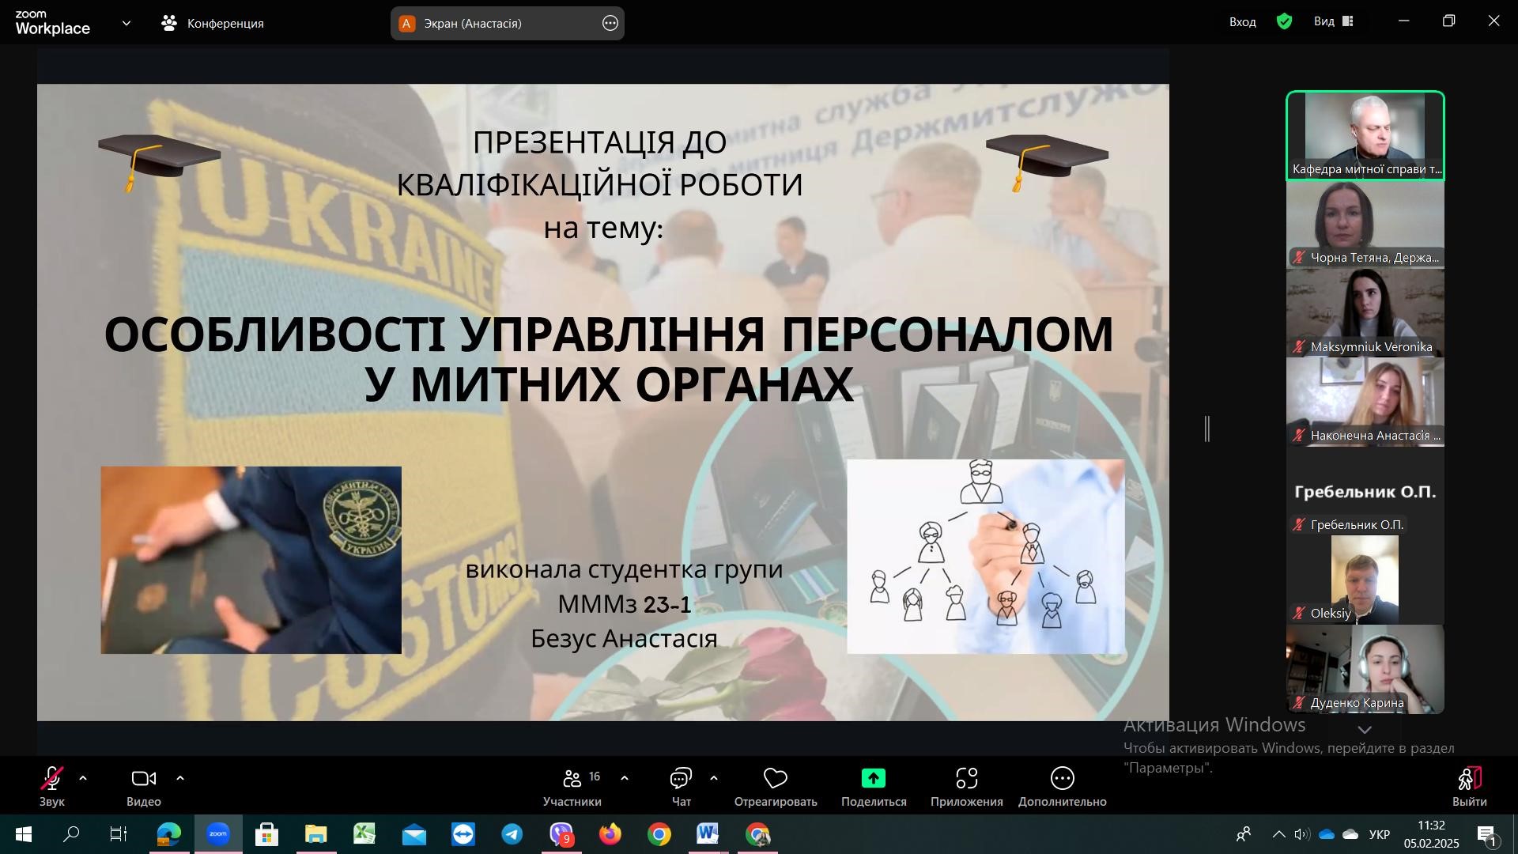Open File Explorer from the taskbar
Viewport: 1518px width, 854px height.
click(x=316, y=834)
